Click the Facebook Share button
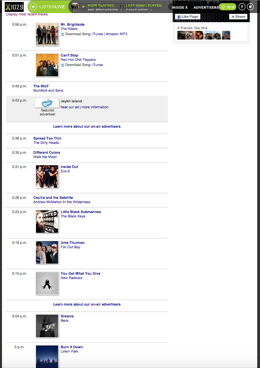The width and height of the screenshot is (260, 368). point(238,17)
